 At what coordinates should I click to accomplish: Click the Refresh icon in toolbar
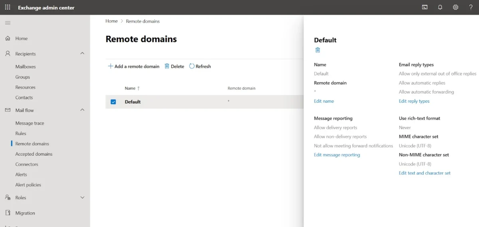click(x=192, y=66)
